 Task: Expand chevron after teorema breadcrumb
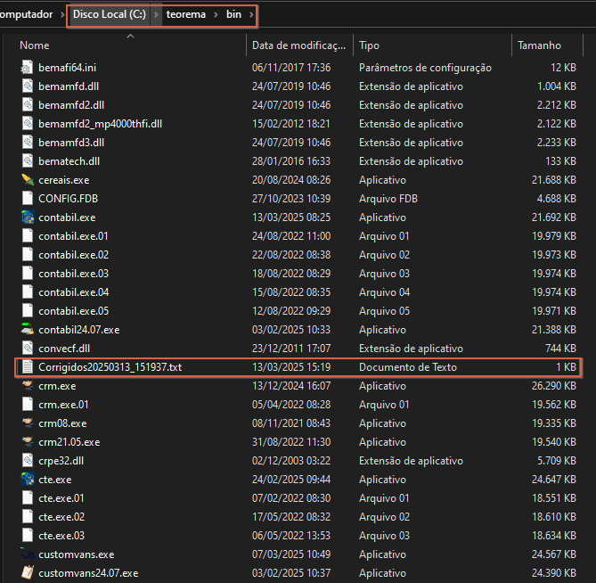216,15
